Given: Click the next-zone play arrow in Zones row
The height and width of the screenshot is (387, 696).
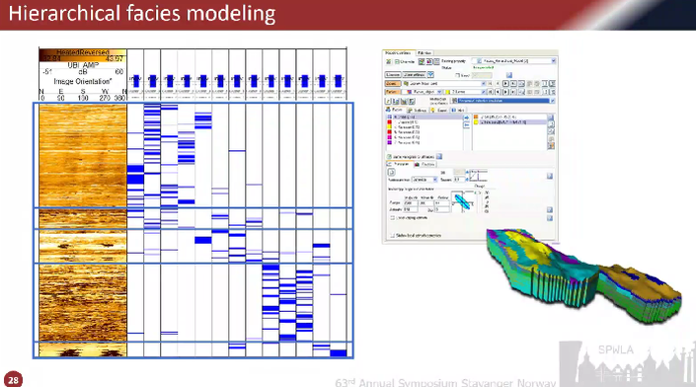Looking at the screenshot, I should [505, 83].
